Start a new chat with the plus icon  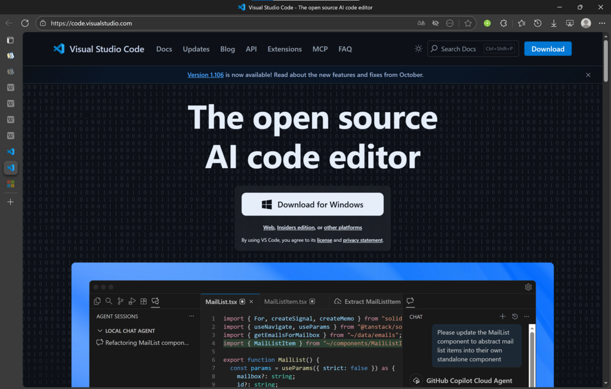pyautogui.click(x=502, y=316)
